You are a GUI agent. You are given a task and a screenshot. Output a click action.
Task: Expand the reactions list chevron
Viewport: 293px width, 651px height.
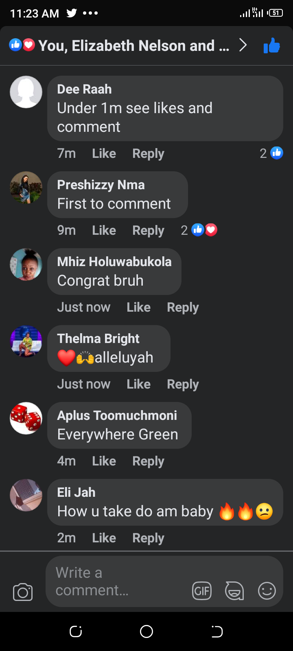243,45
